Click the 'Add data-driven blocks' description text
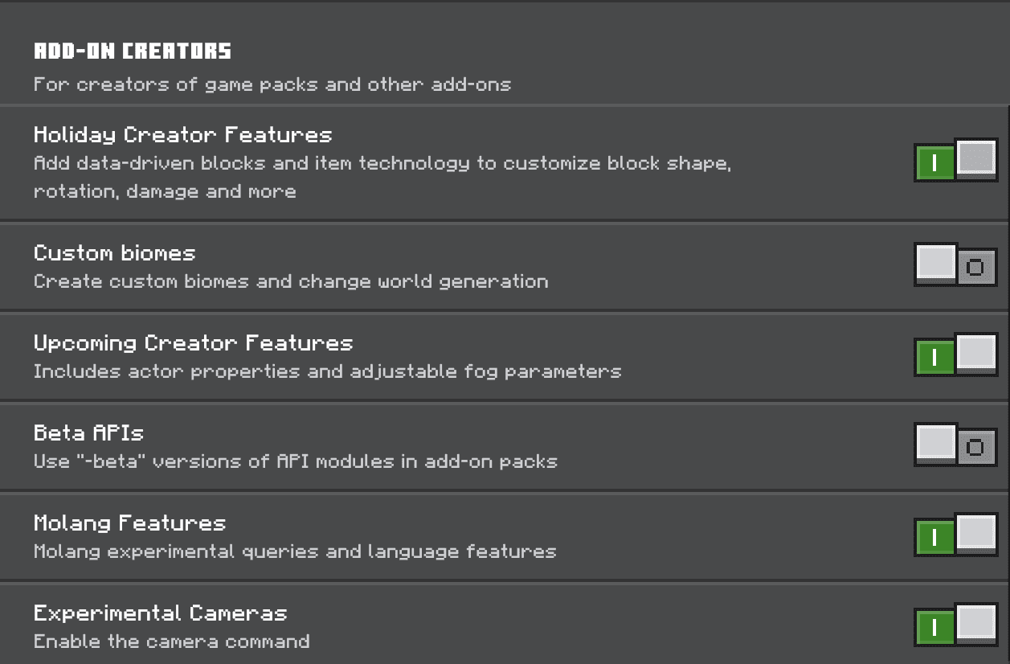This screenshot has width=1010, height=664. click(x=382, y=177)
